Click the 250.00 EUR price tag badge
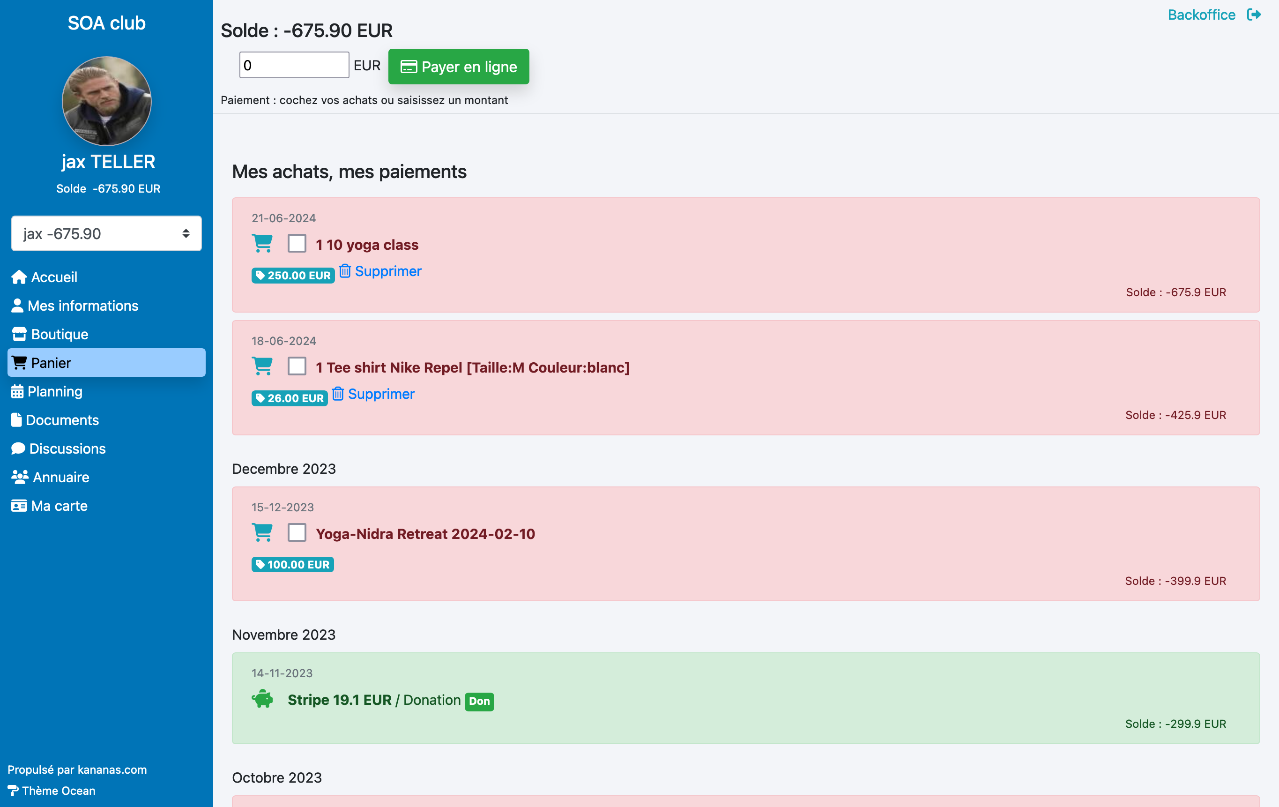This screenshot has width=1279, height=807. click(293, 275)
